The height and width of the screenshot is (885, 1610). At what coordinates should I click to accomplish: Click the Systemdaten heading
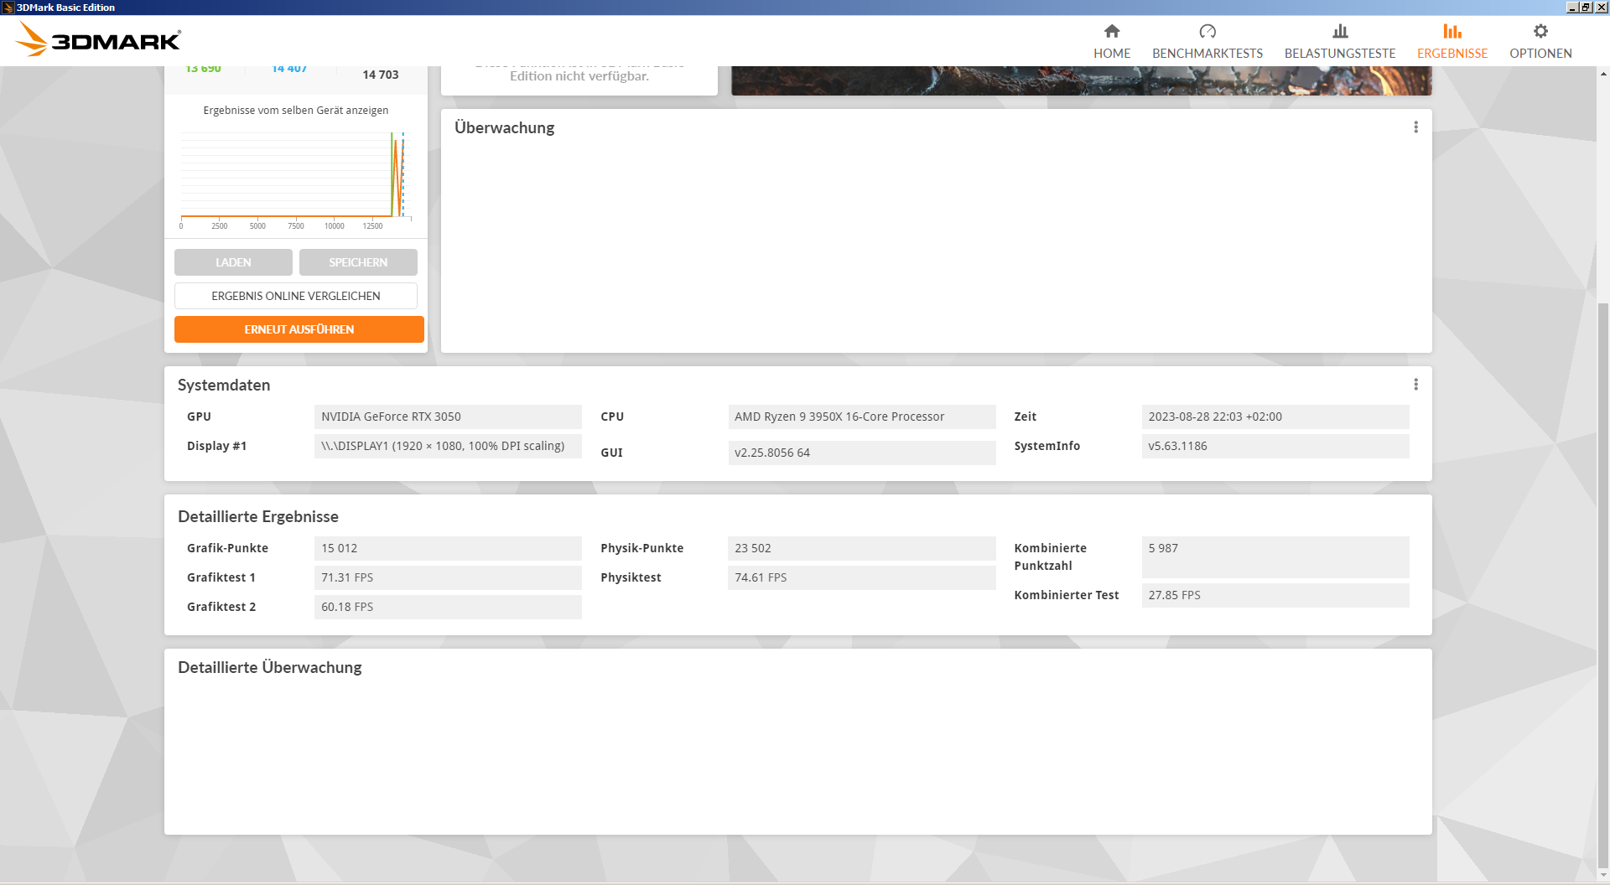point(224,385)
